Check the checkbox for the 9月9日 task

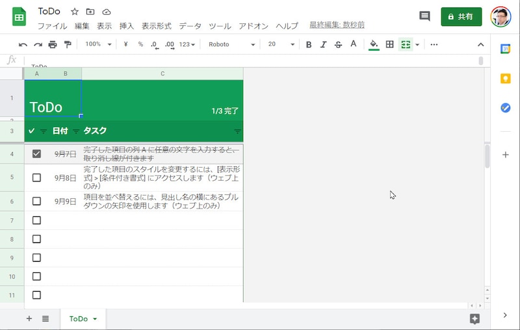coord(36,201)
